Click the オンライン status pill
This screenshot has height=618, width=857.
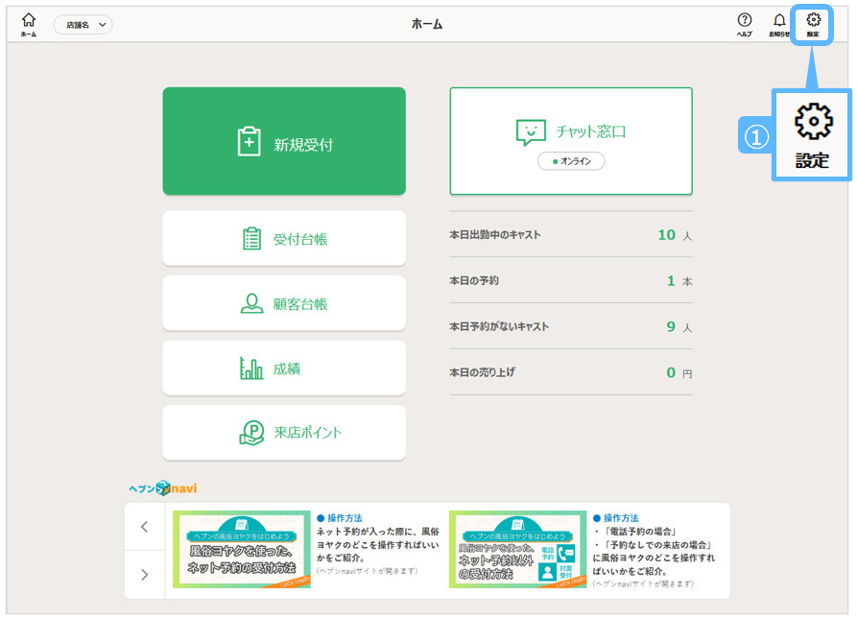tap(571, 161)
